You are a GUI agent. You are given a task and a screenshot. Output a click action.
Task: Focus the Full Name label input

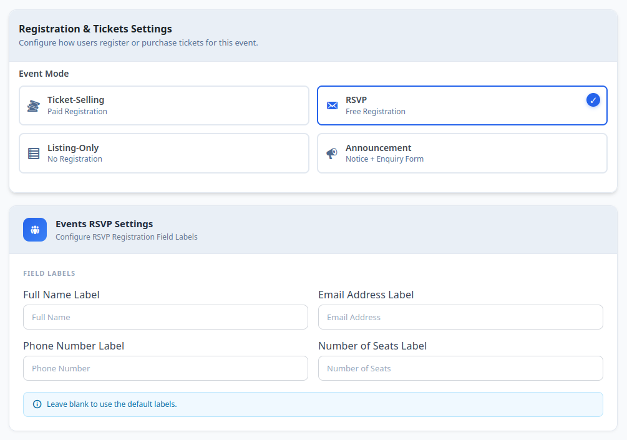point(165,317)
